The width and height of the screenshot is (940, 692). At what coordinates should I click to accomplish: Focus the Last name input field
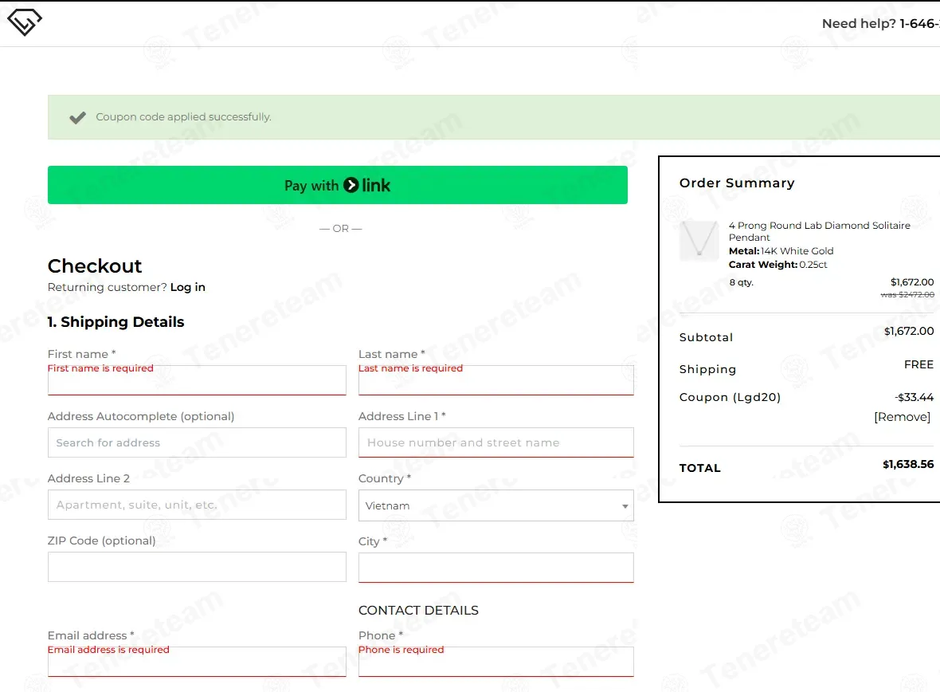(x=495, y=380)
